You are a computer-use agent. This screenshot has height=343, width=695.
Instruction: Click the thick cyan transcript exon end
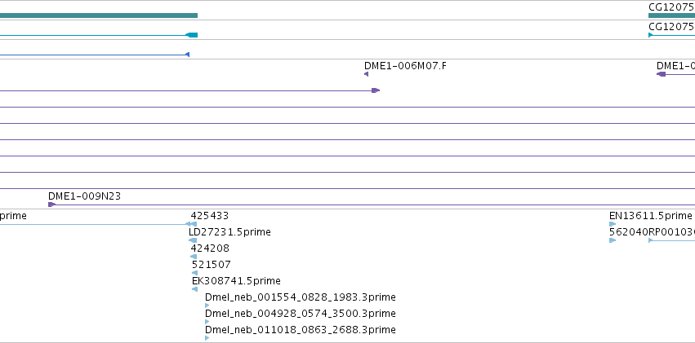(191, 35)
